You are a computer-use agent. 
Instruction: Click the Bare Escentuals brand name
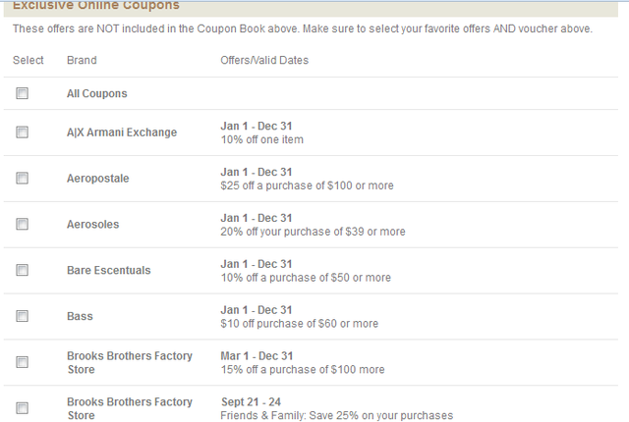109,270
